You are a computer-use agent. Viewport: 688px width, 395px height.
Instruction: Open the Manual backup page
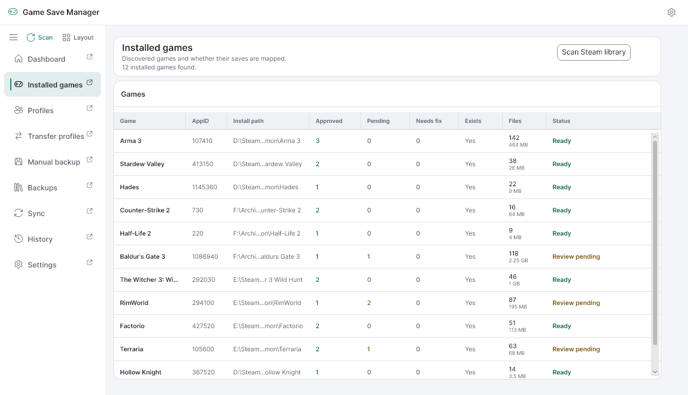tap(53, 161)
